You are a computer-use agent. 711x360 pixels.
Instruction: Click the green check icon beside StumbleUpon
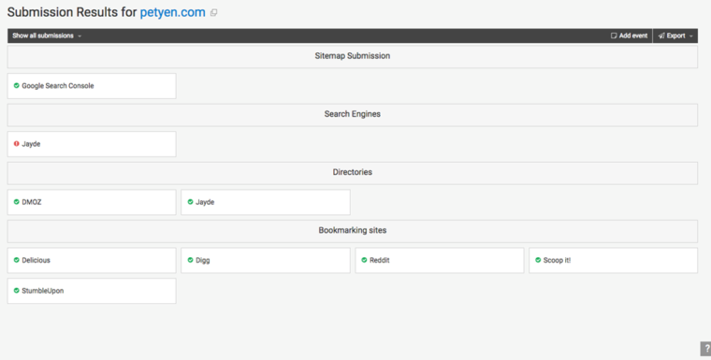pos(16,291)
